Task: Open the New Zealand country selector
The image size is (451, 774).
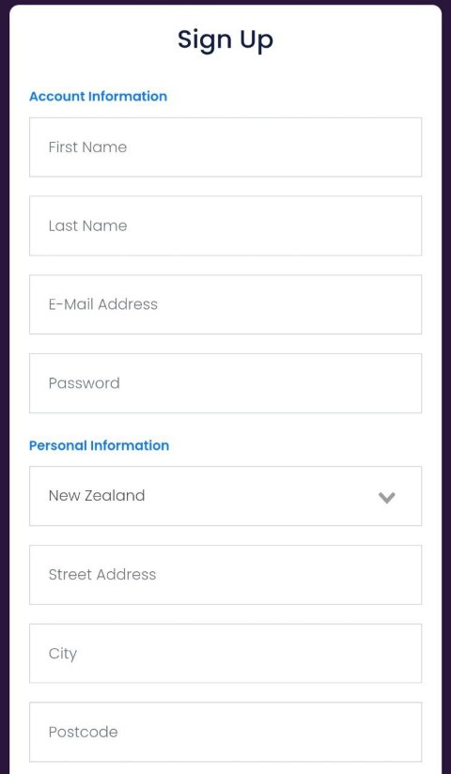Action: click(x=225, y=496)
